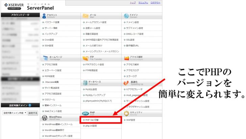Open php.ini設定

(x=91, y=126)
